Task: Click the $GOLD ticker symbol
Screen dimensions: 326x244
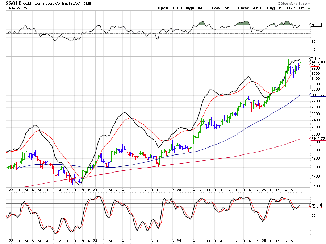Action: pos(14,3)
